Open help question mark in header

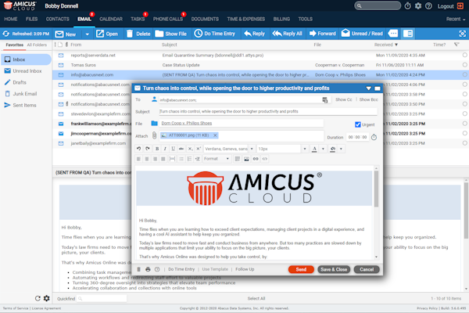(428, 5)
